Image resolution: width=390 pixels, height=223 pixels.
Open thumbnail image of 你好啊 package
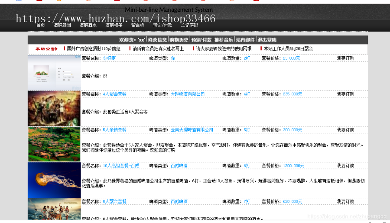pyautogui.click(x=54, y=73)
